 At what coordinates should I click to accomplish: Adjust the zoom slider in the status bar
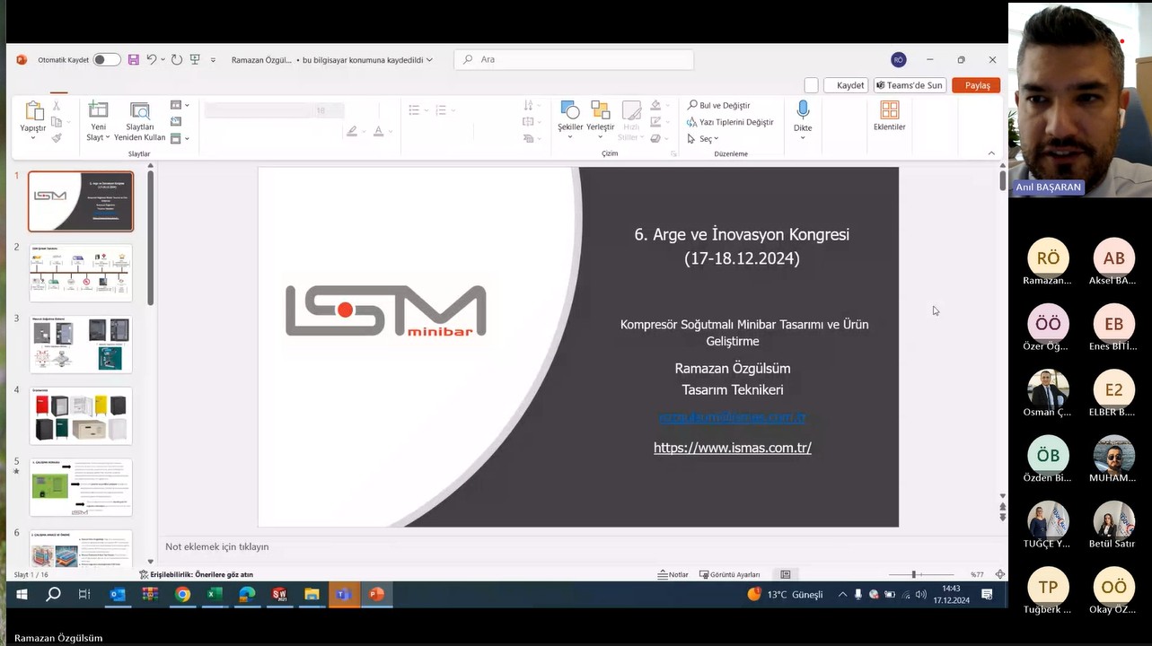click(x=914, y=574)
